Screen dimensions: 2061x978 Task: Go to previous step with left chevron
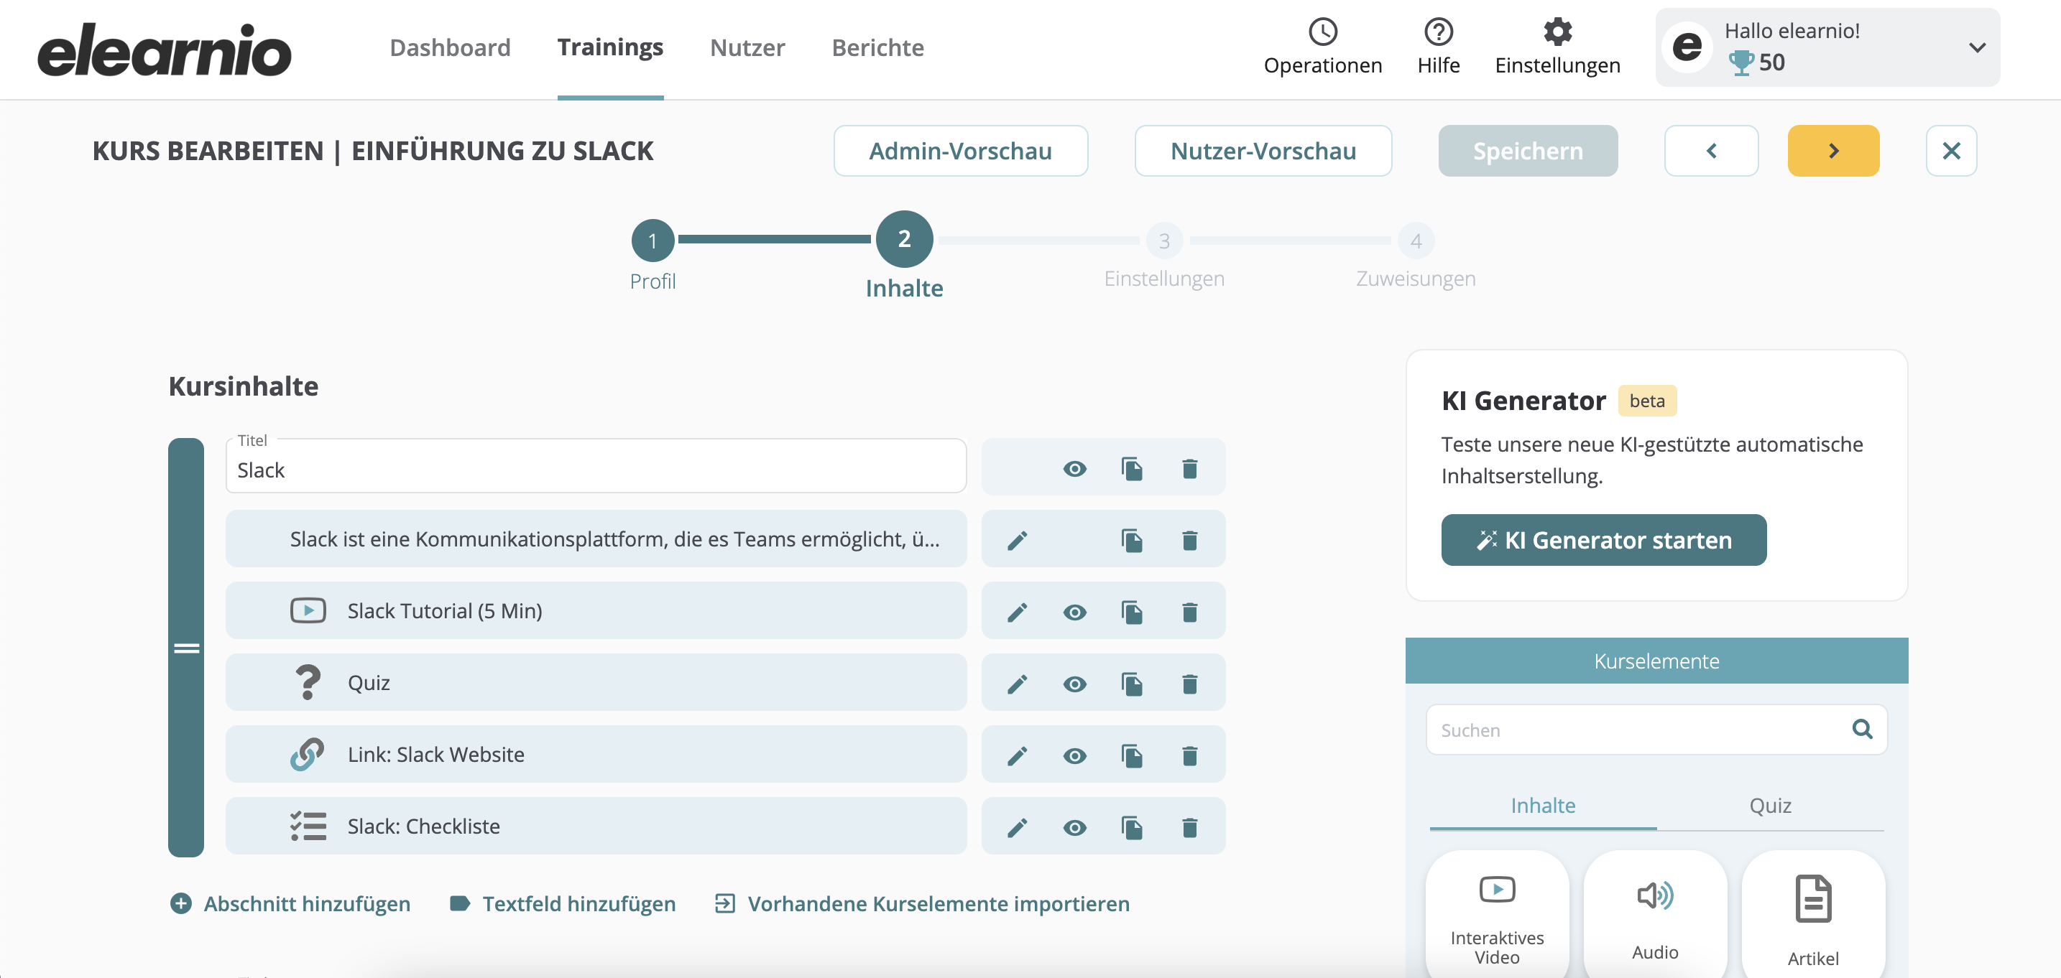1710,150
